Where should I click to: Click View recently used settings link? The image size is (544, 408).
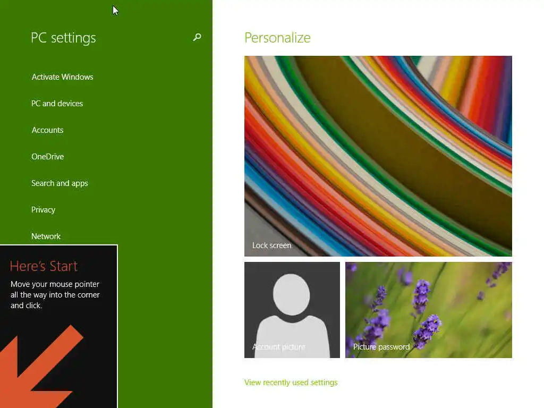click(291, 382)
